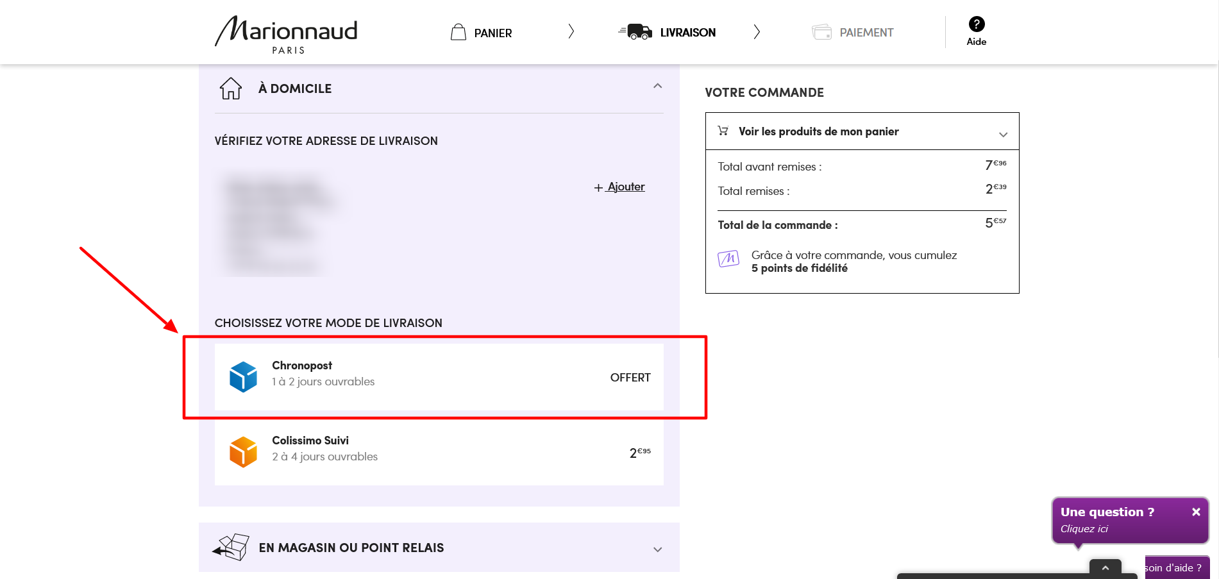Click the blue Chronopost box icon
Viewport: 1219px width, 579px height.
(243, 376)
